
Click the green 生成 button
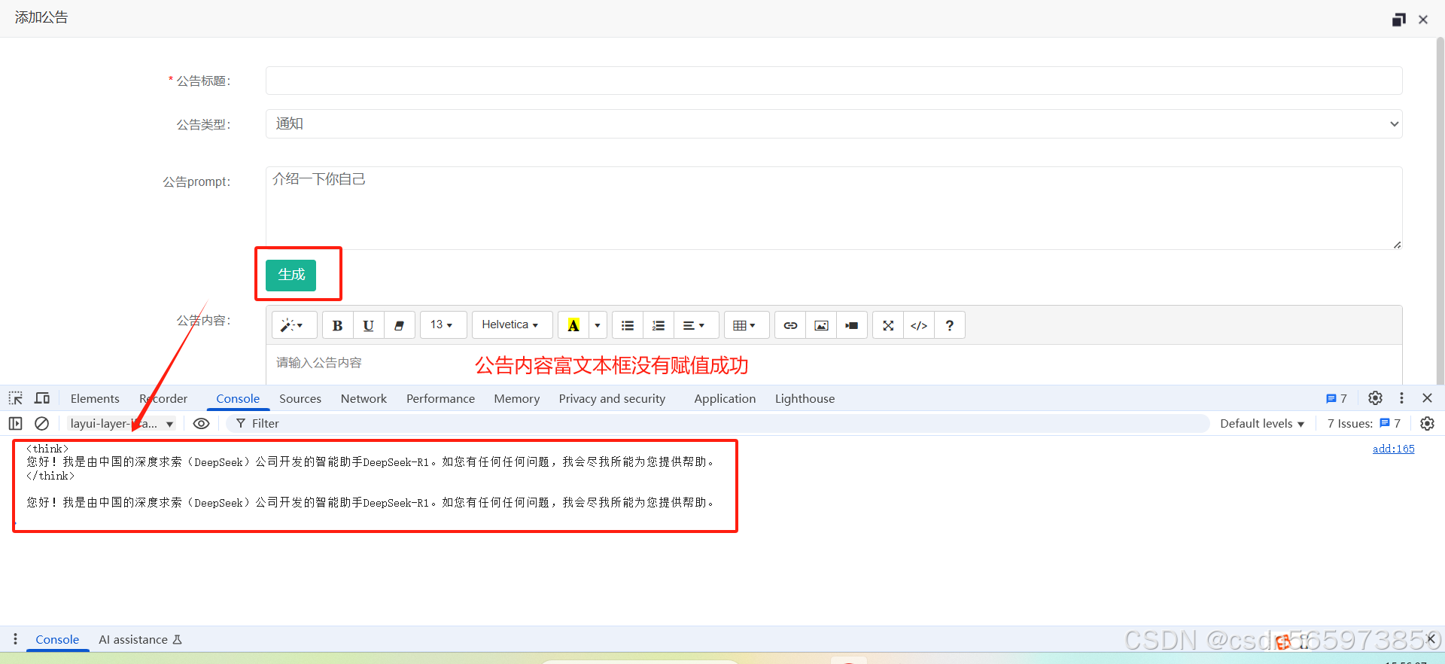tap(291, 275)
